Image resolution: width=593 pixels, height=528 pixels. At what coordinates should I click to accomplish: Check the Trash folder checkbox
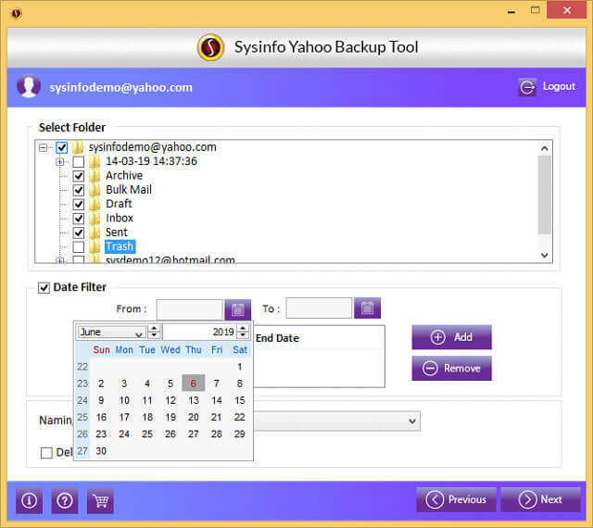pos(78,246)
